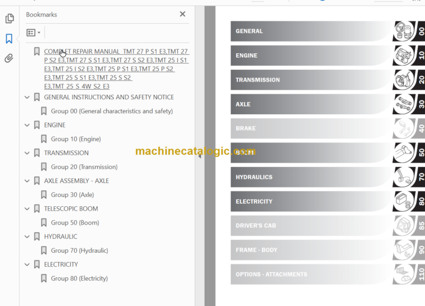The width and height of the screenshot is (425, 306).
Task: Click bookmark icon beside Group 70 (Hydraulic)
Action: click(x=44, y=251)
